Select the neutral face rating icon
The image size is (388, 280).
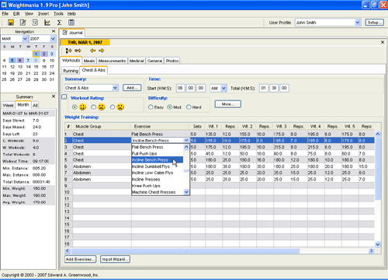102,107
